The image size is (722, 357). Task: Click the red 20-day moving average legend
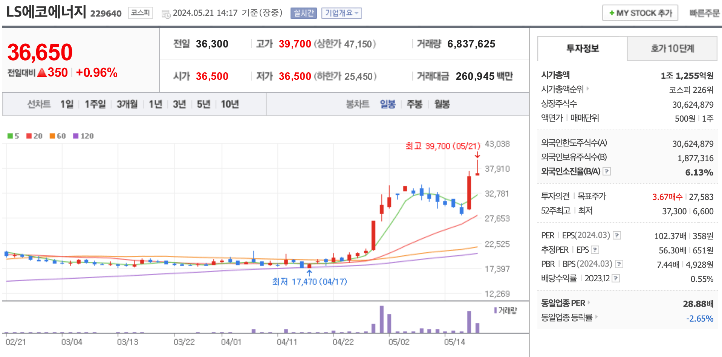34,136
